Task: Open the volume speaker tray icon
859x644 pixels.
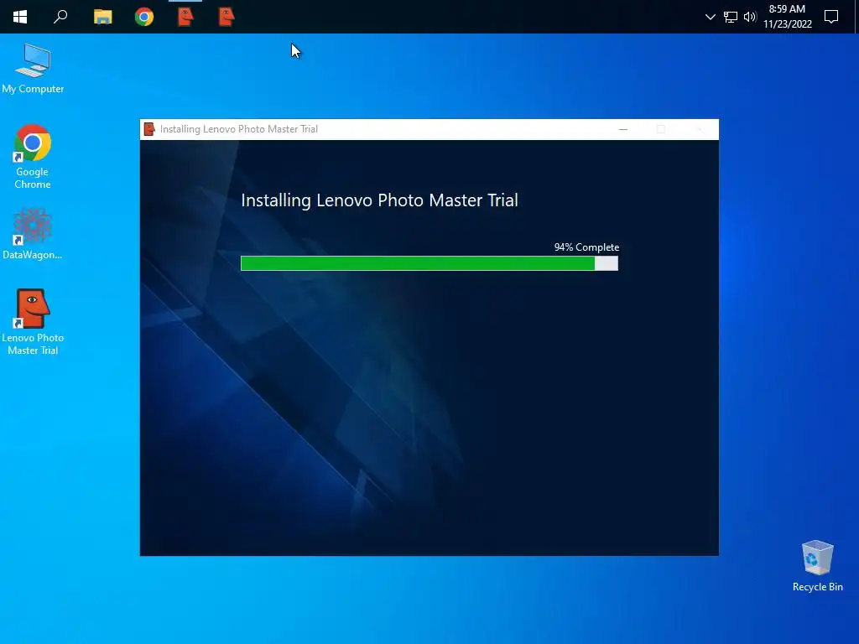Action: 750,17
